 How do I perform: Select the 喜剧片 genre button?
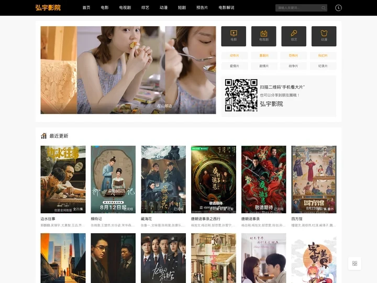tap(264, 56)
